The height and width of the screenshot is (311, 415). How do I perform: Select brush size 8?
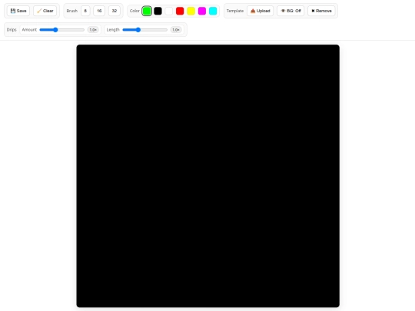85,11
